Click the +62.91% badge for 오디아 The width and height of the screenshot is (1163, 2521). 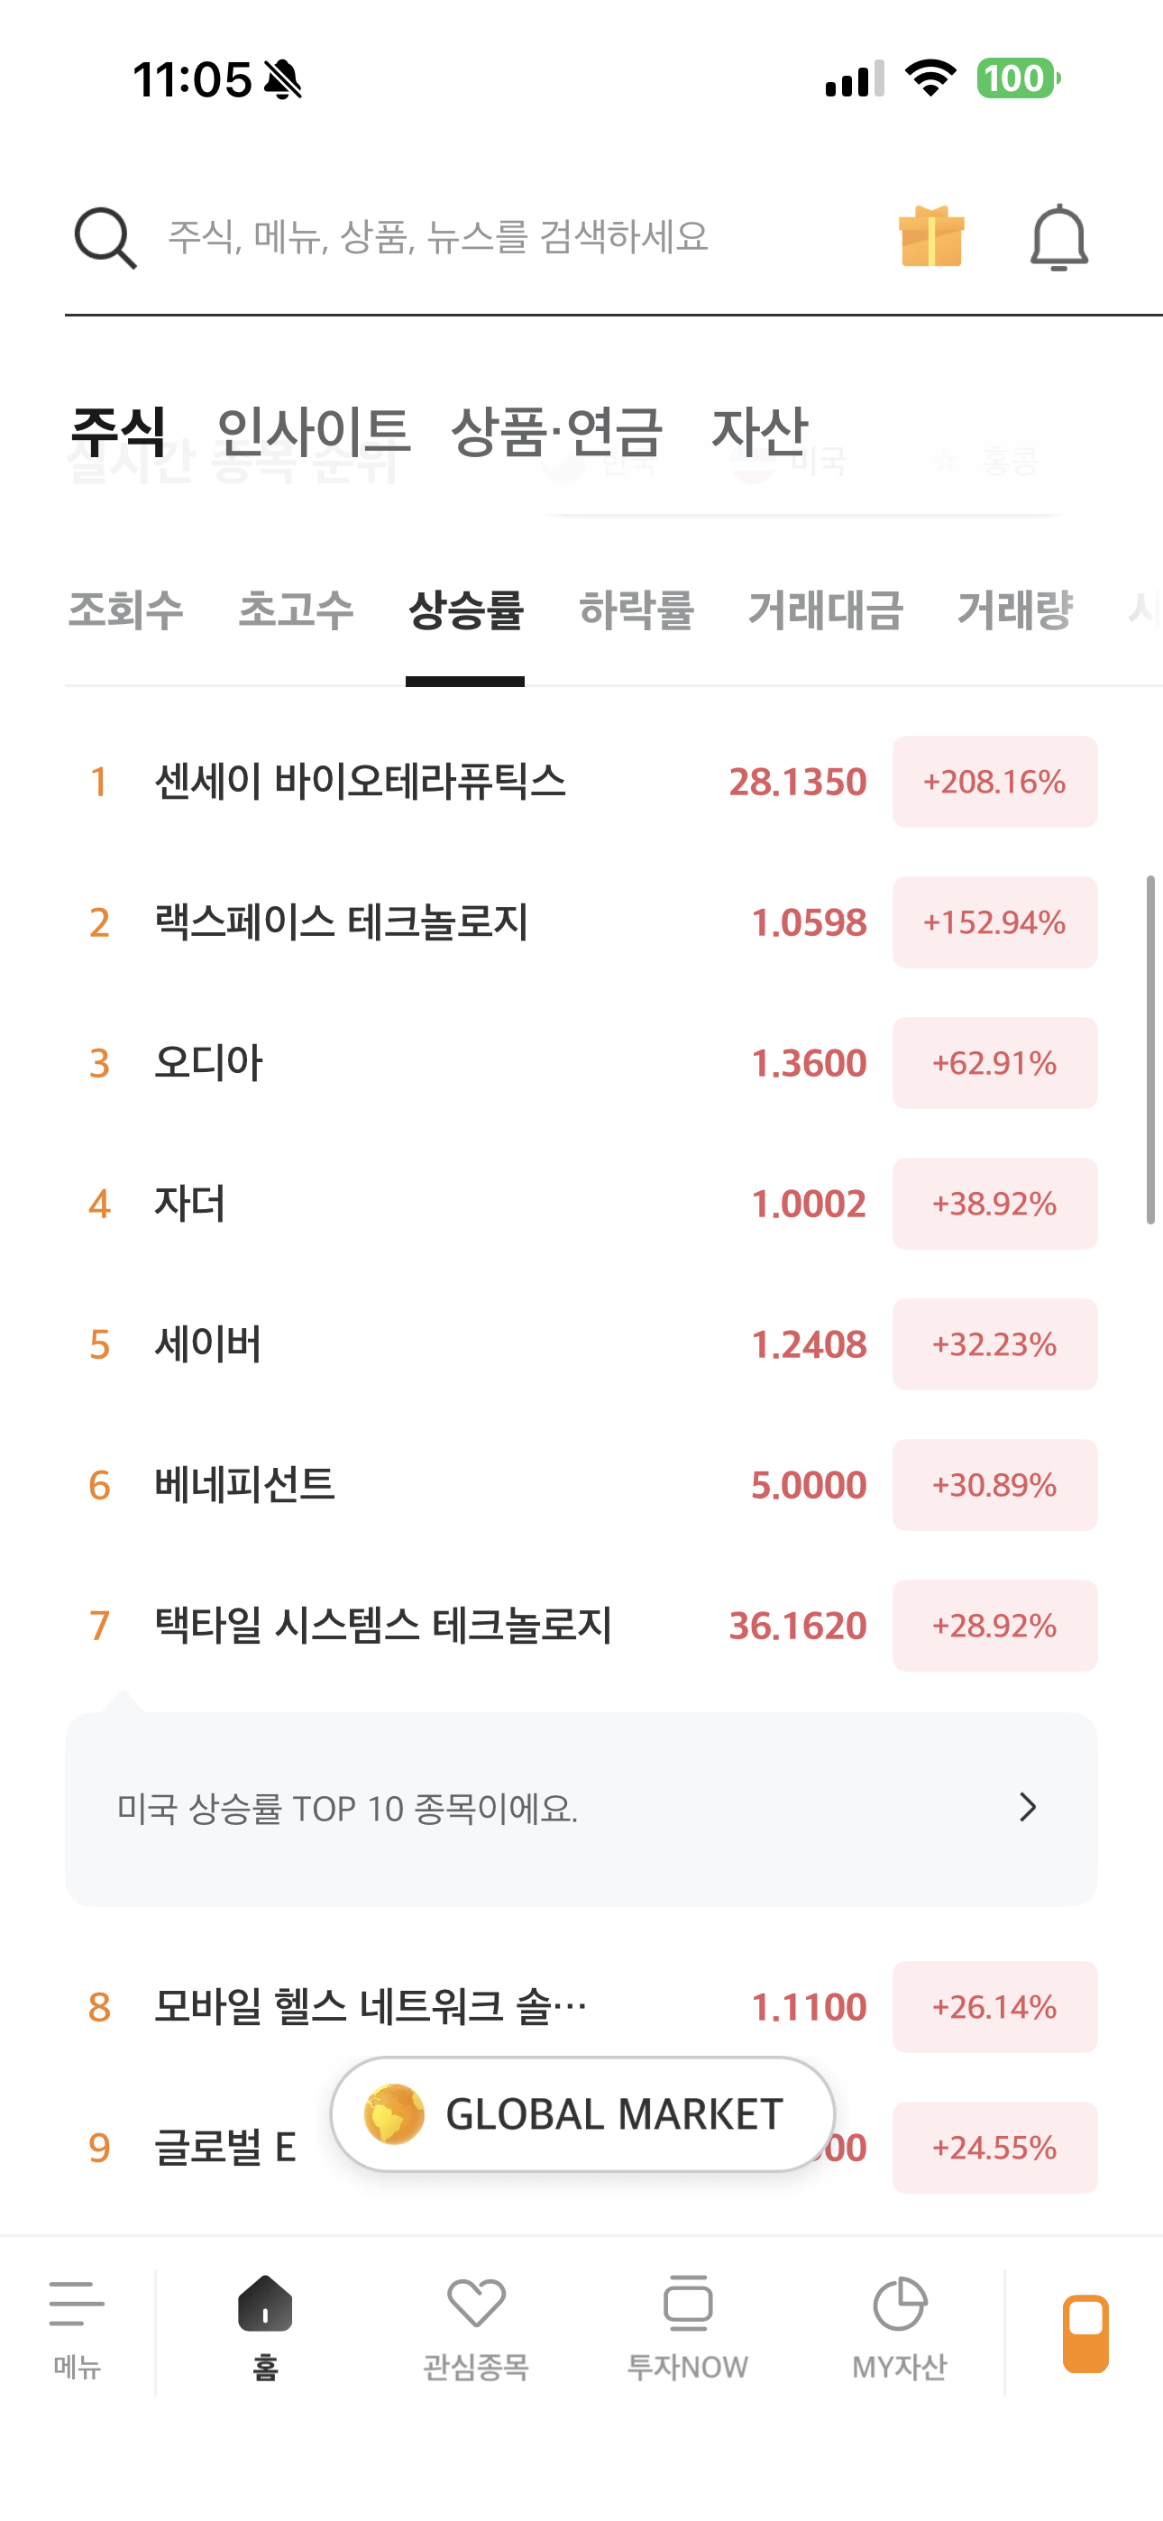tap(994, 1063)
